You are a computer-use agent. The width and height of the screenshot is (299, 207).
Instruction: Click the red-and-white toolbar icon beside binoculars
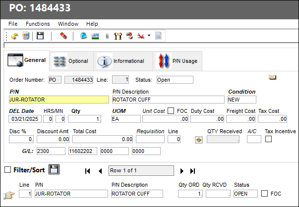pos(129,36)
